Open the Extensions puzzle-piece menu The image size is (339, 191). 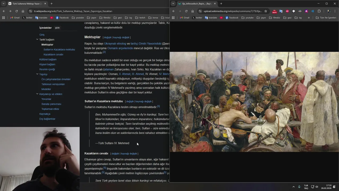point(319,11)
